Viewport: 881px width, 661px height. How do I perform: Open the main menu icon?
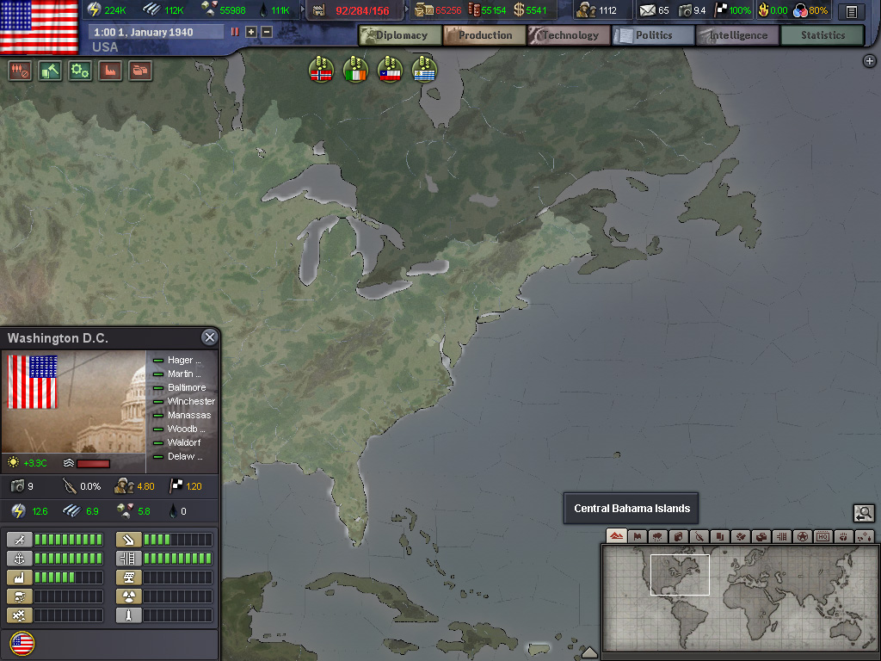tap(851, 10)
